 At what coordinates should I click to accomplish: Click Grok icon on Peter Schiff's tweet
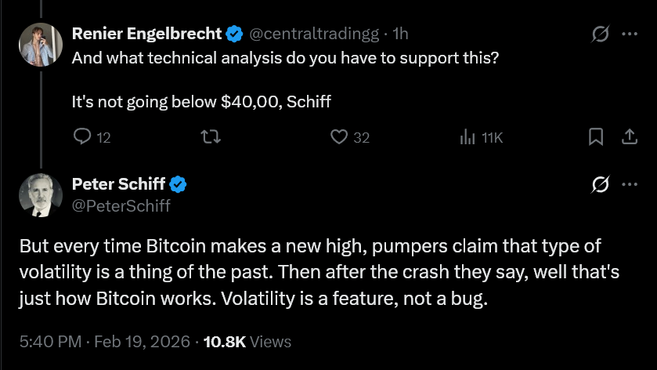(x=601, y=184)
